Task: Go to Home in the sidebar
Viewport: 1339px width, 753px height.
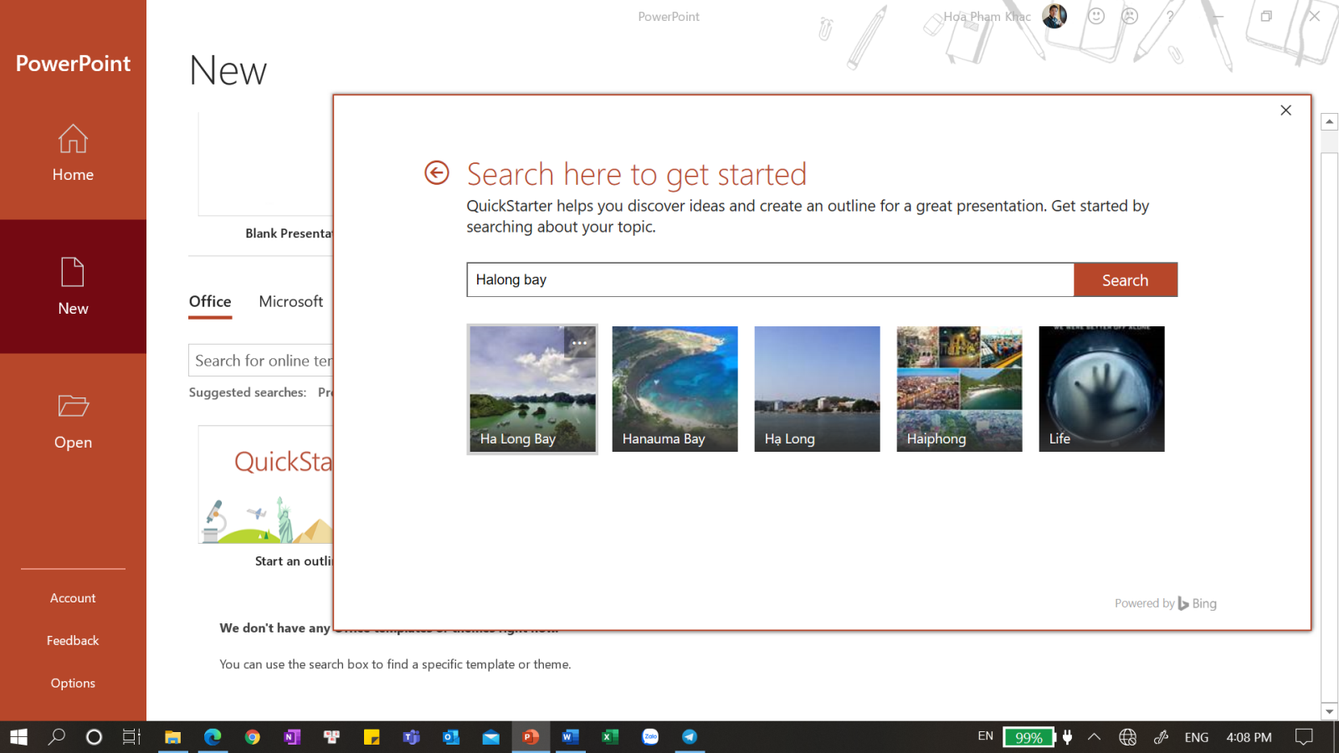Action: pyautogui.click(x=73, y=155)
